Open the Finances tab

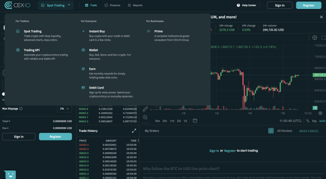(x=112, y=5)
